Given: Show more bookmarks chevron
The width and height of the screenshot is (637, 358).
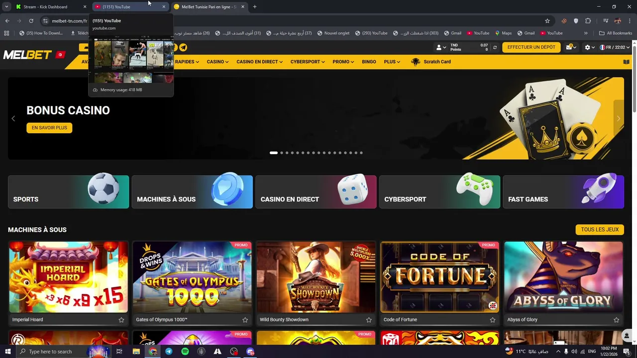Looking at the screenshot, I should [x=586, y=33].
